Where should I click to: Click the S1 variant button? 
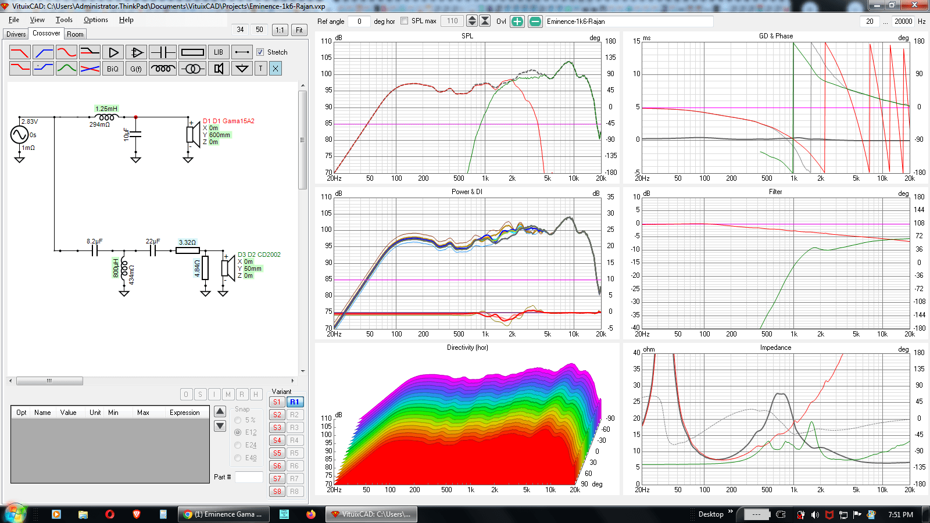click(277, 402)
